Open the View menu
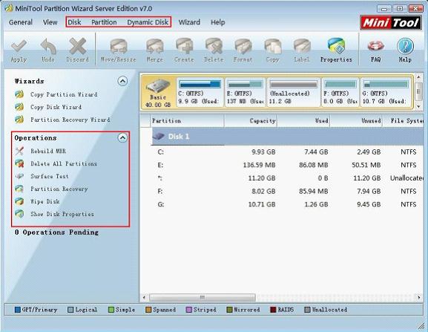 tap(50, 22)
